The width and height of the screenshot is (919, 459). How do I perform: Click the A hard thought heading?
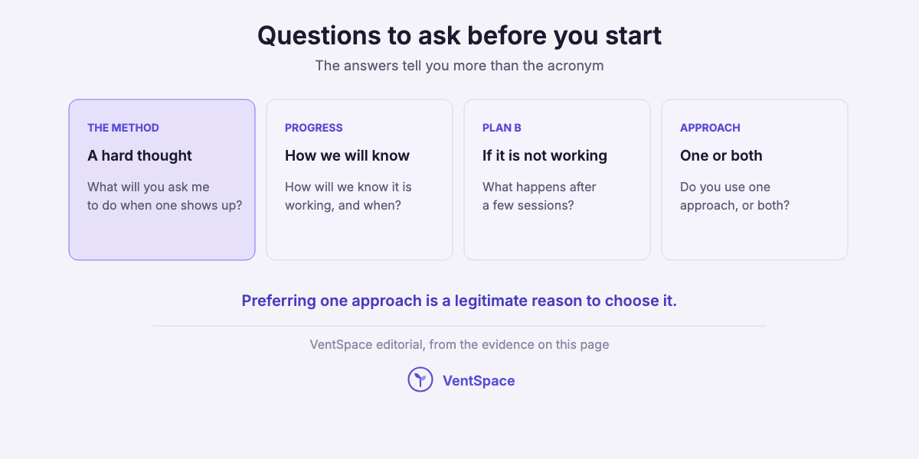pos(139,155)
